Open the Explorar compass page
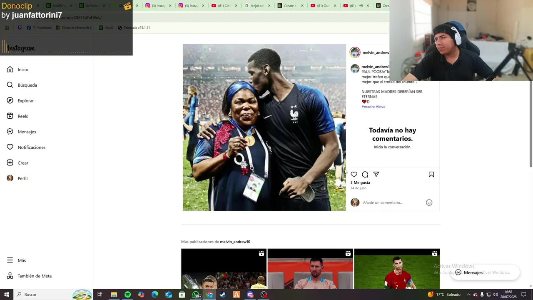Image resolution: width=533 pixels, height=300 pixels. (x=20, y=101)
